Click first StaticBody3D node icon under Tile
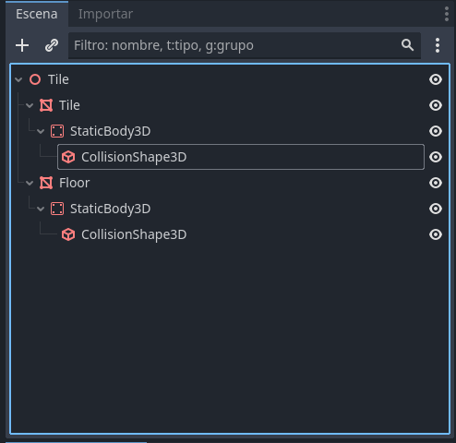Screen dimensions: 456x443 [x=57, y=131]
